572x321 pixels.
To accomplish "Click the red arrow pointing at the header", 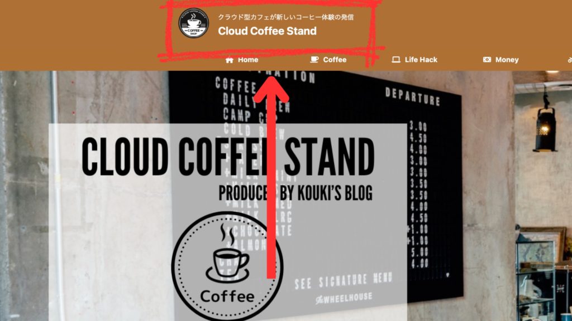I will click(x=271, y=177).
